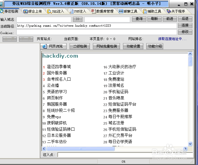This screenshot has height=165, width=198.
Task: Click the vertical scrollbar up arrow
Action: [x=190, y=54]
